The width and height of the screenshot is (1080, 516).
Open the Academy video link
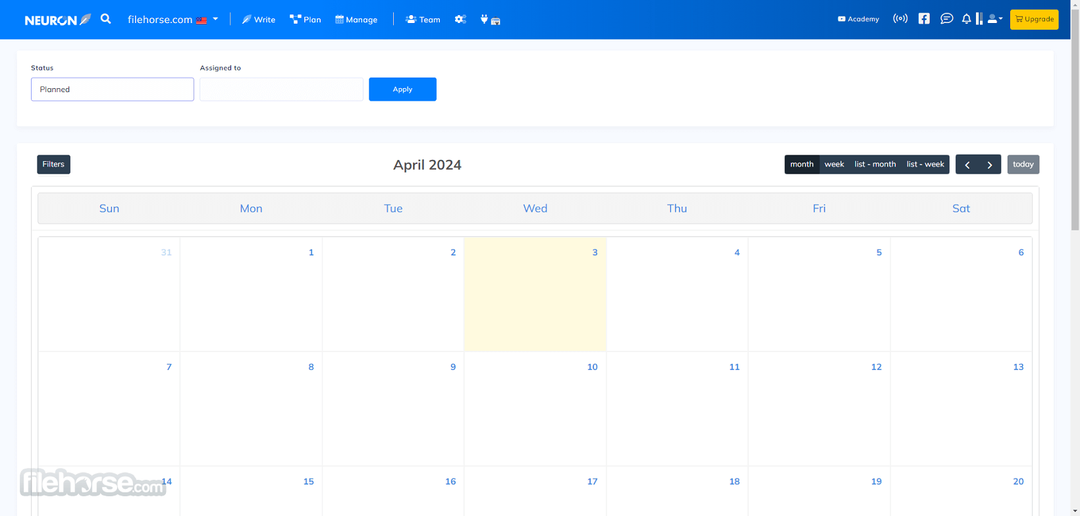point(858,19)
